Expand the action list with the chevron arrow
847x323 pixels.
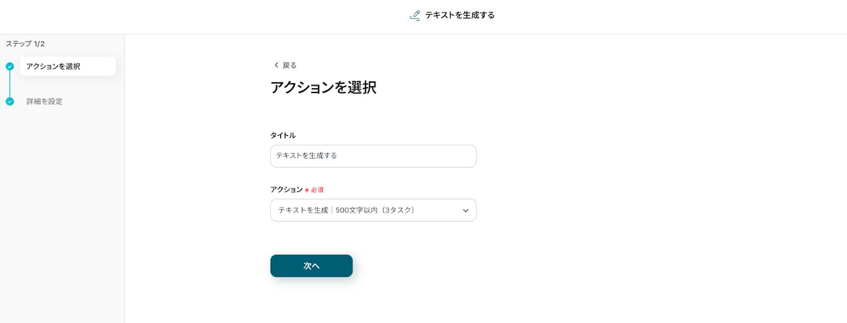[x=466, y=210]
